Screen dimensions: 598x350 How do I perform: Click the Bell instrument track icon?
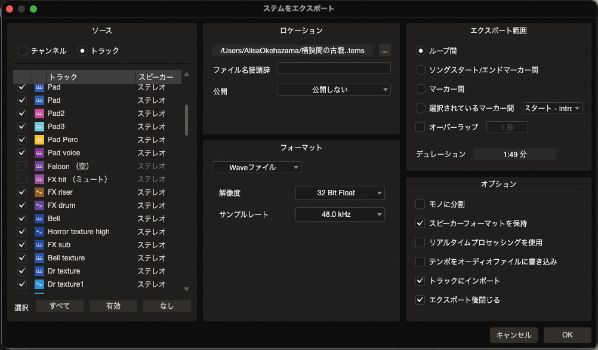click(x=39, y=219)
